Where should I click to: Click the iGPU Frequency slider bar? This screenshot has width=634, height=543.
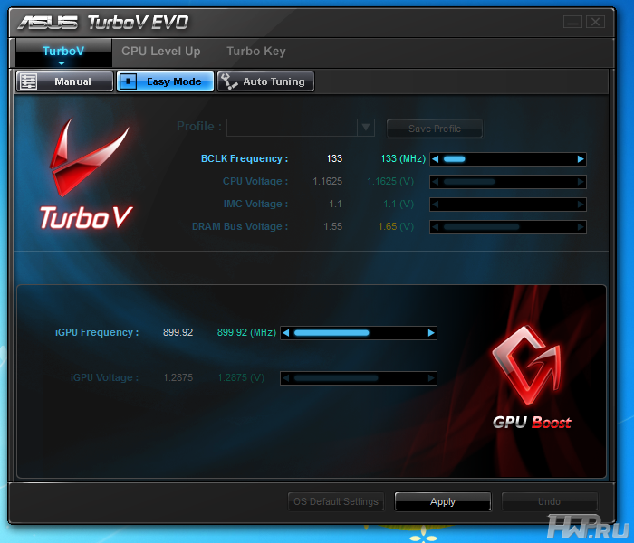pos(359,333)
